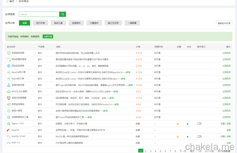Image resolution: width=237 pixels, height=153 pixels.
Task: Click 安装 for Apache
Action: click(229, 130)
